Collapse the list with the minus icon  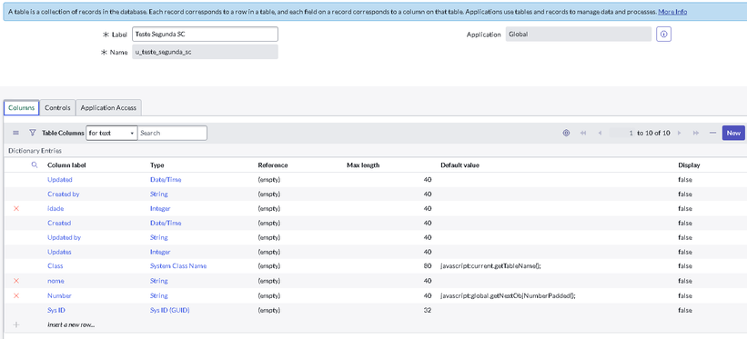pyautogui.click(x=712, y=133)
